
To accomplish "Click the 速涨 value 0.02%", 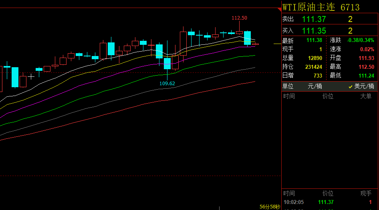I will point(367,49).
